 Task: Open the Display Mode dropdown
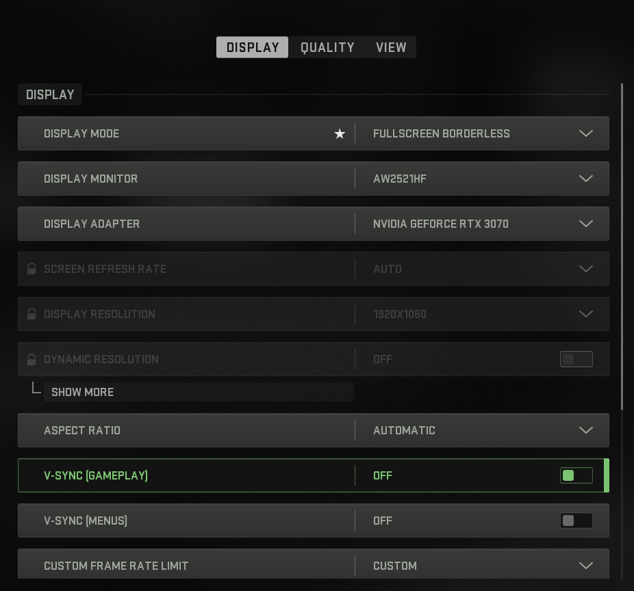(x=586, y=133)
